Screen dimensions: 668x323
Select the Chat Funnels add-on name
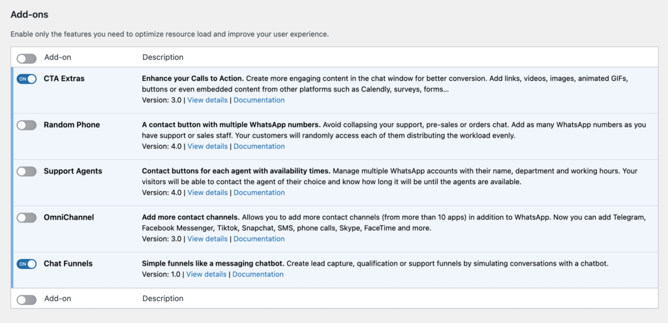tap(68, 264)
